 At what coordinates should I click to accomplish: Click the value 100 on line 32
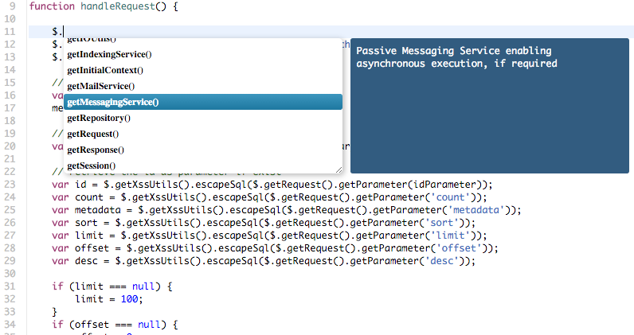point(129,299)
